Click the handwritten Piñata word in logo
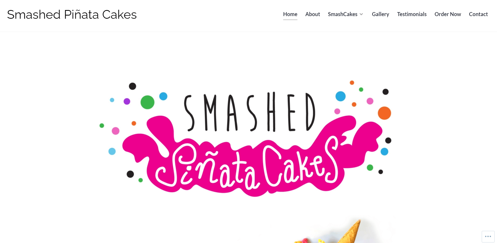This screenshot has height=243, width=497. pyautogui.click(x=206, y=167)
